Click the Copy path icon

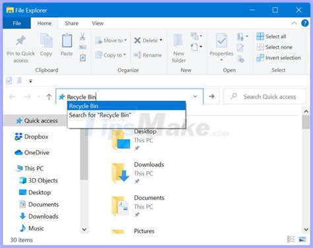pos(83,47)
